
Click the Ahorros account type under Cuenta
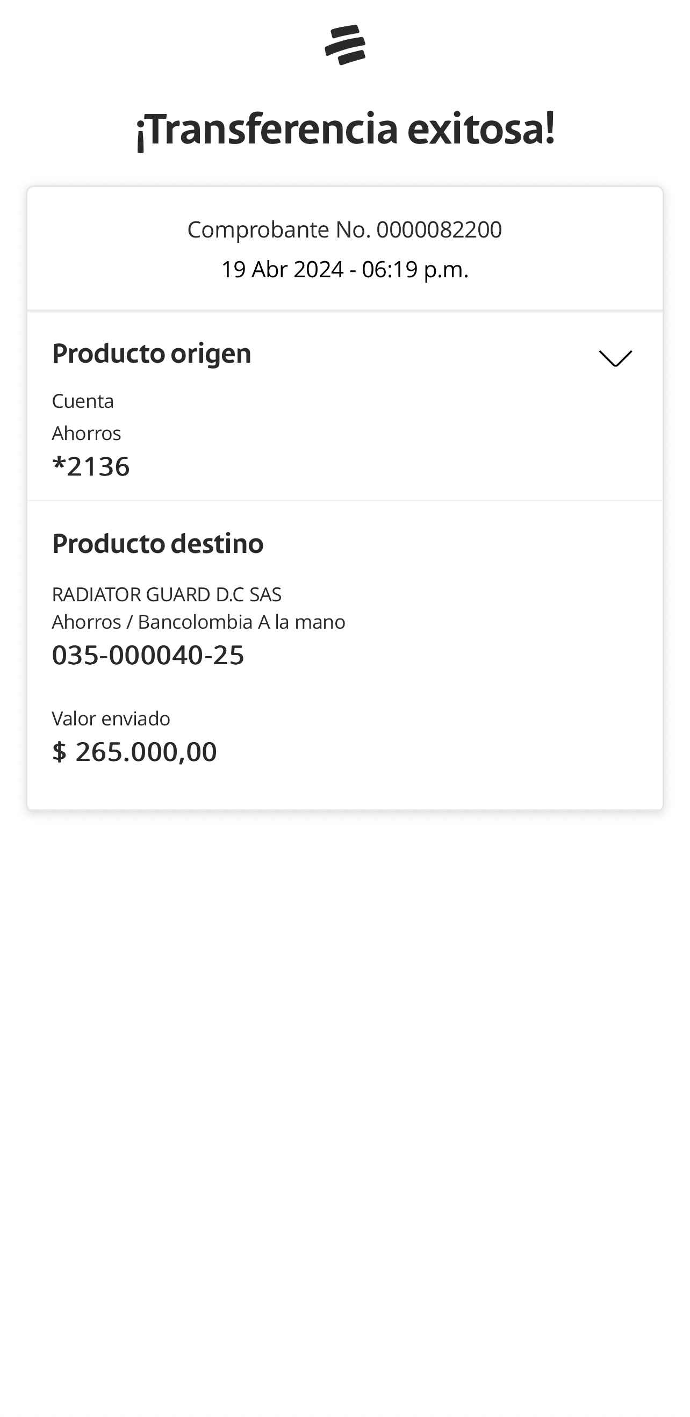[87, 434]
